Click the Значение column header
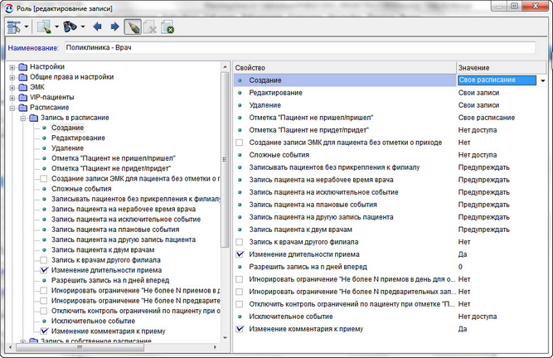 point(501,68)
